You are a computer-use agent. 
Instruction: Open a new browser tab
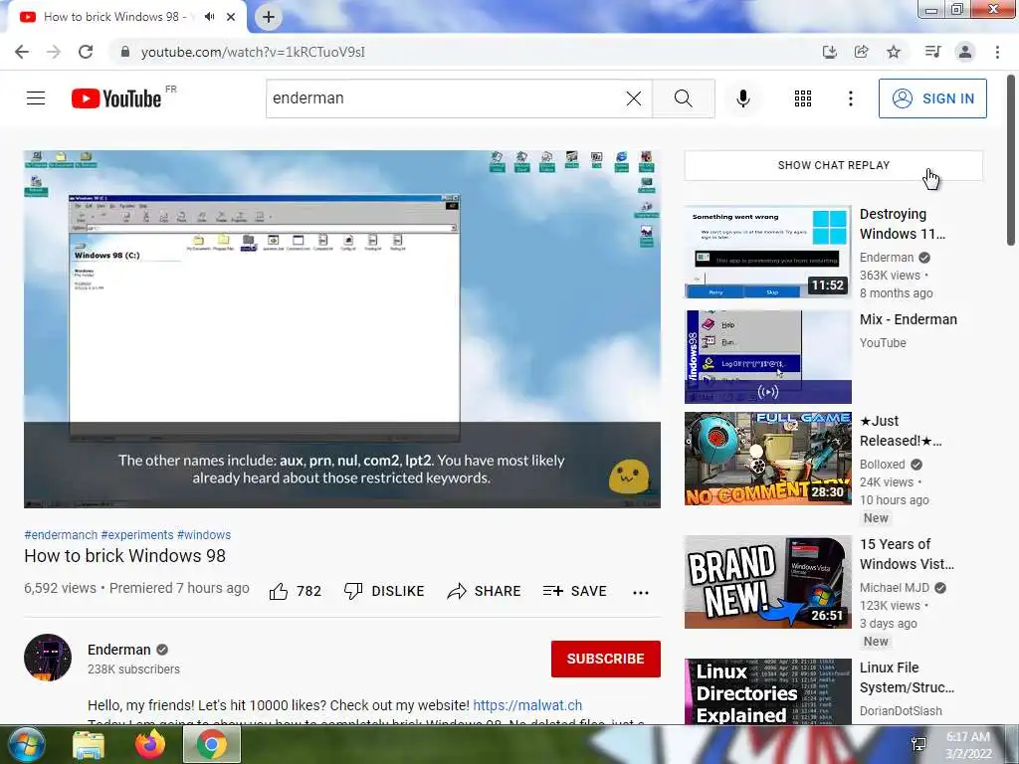pyautogui.click(x=269, y=17)
